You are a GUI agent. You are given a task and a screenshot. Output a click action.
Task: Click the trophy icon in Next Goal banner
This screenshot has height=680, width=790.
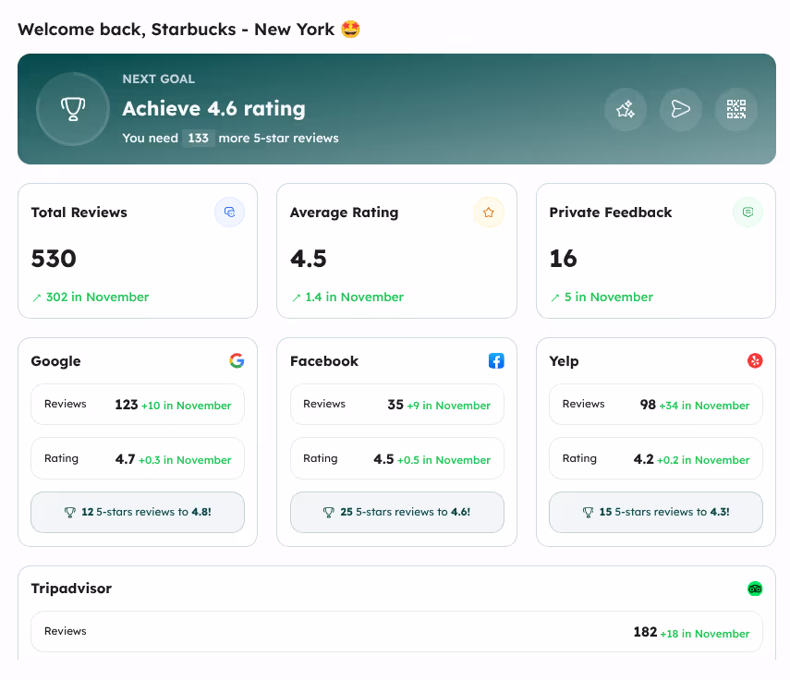[x=73, y=109]
